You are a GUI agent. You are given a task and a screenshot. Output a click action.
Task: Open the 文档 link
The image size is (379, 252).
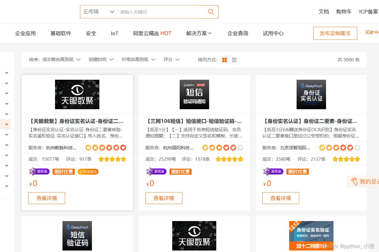[324, 12]
